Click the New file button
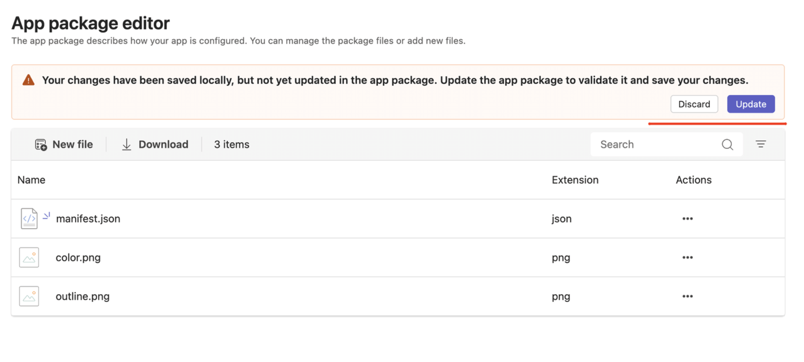The height and width of the screenshot is (362, 804). (x=64, y=144)
